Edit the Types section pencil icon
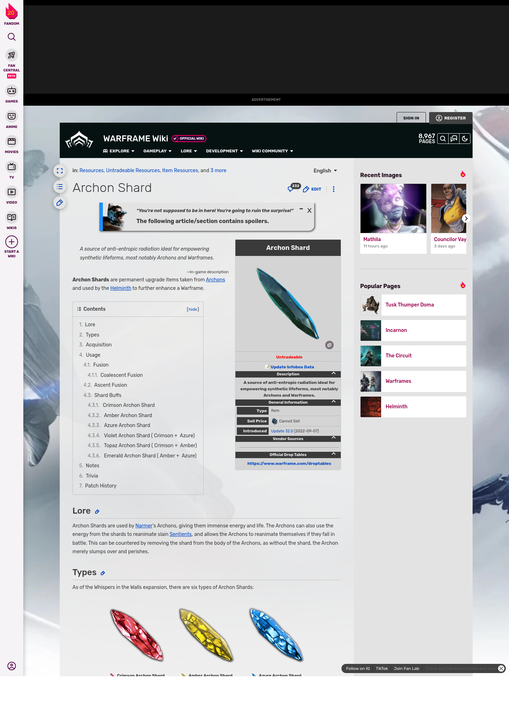The image size is (509, 707). (103, 573)
